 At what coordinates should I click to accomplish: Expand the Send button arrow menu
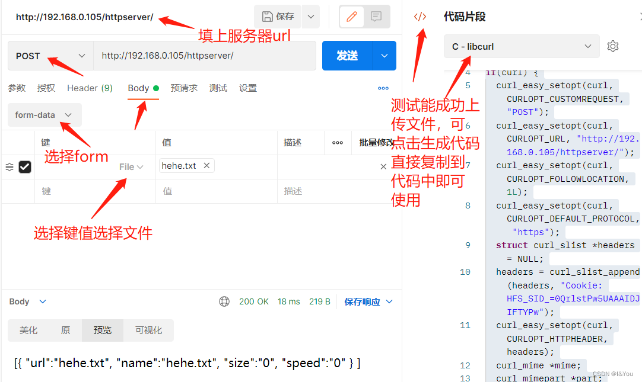click(384, 56)
